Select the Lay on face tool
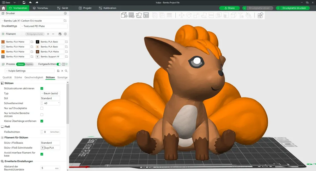The image size is (316, 171). point(204,15)
